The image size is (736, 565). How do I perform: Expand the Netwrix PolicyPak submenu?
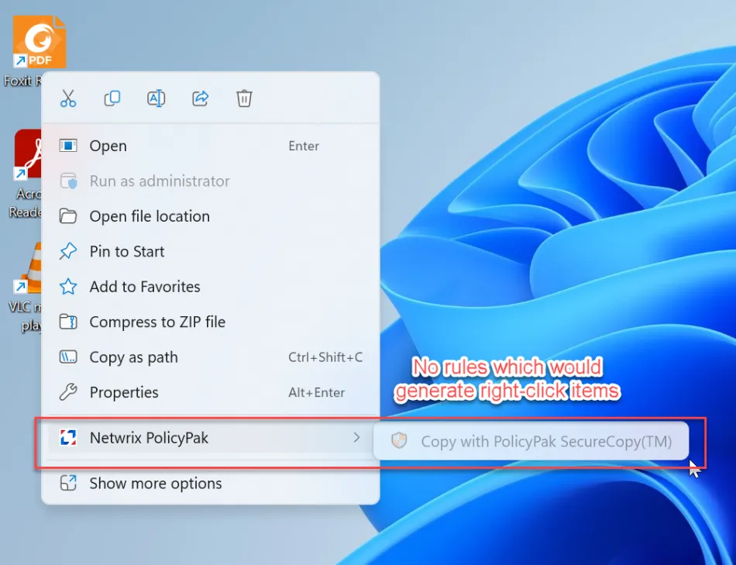(211, 438)
